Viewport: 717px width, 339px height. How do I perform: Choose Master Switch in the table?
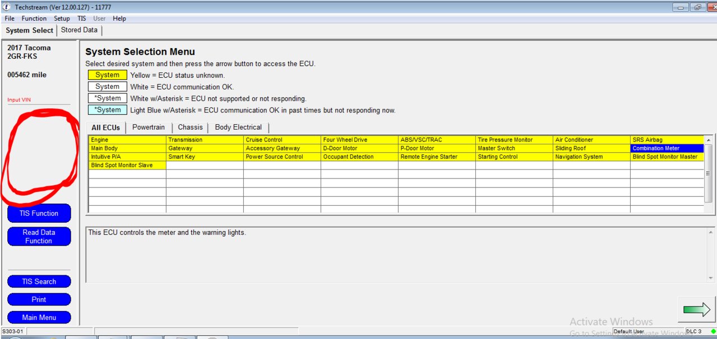pyautogui.click(x=515, y=148)
